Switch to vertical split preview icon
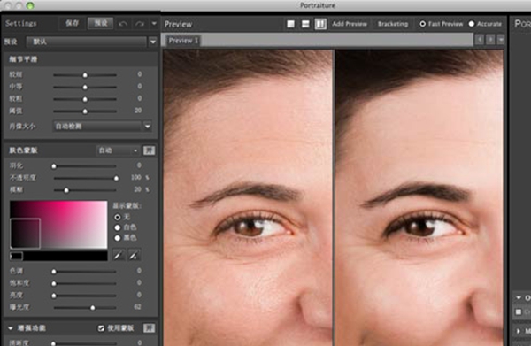The height and width of the screenshot is (346, 531). pos(320,24)
